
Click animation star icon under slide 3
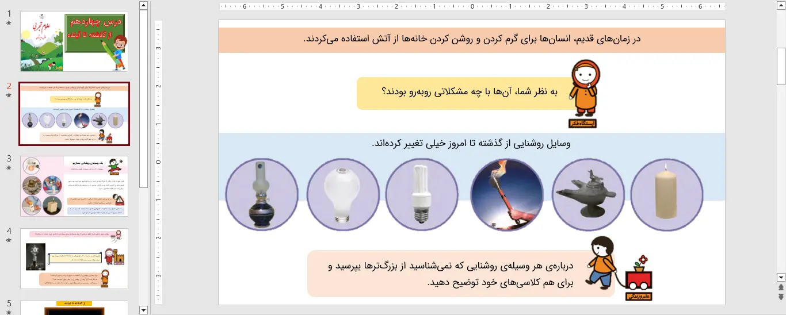pyautogui.click(x=9, y=168)
